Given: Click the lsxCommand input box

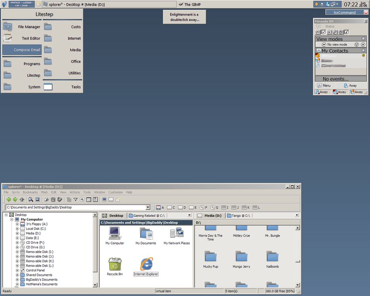Looking at the screenshot, I should coord(345,12).
